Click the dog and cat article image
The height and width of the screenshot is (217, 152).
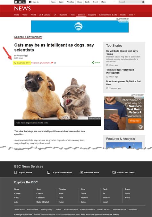58,94
